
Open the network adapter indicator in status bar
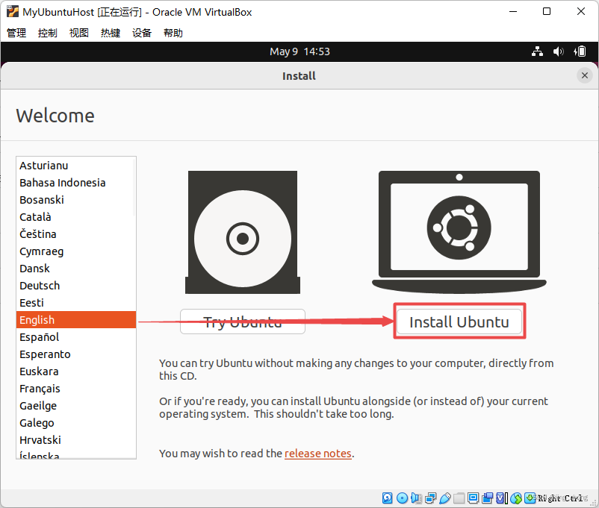(x=431, y=498)
